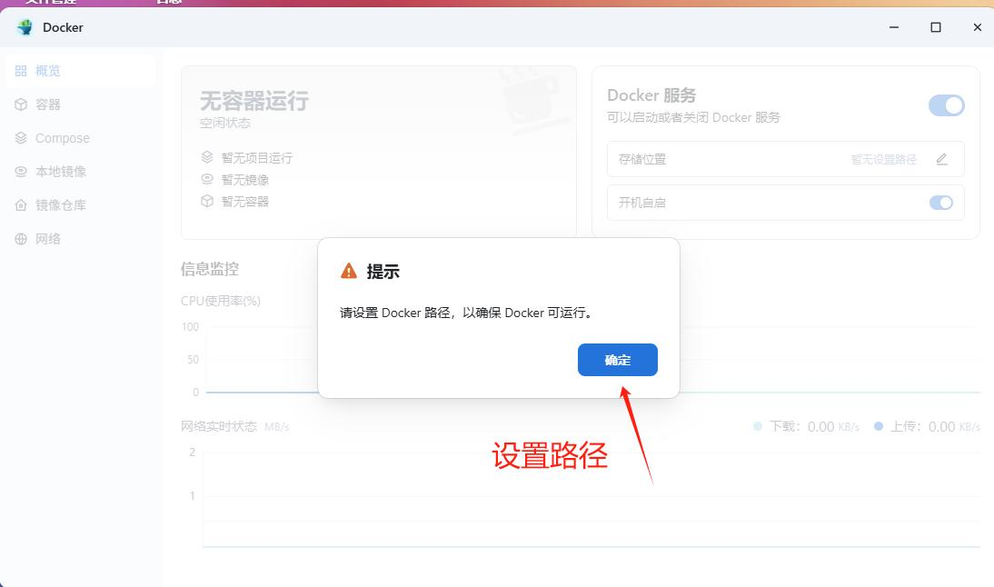Click the 暂无镜像 text

point(245,180)
